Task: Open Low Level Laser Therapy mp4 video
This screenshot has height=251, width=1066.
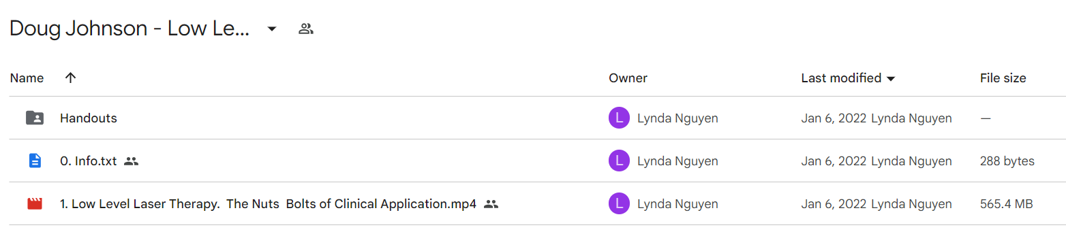Action: (268, 203)
